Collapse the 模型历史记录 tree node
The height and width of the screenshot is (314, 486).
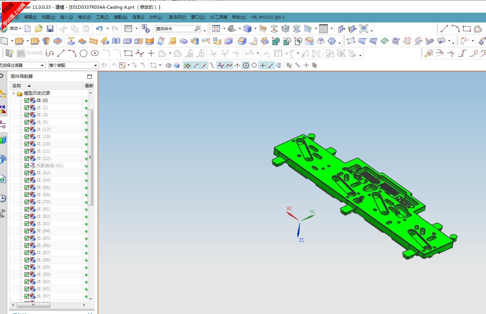click(14, 93)
